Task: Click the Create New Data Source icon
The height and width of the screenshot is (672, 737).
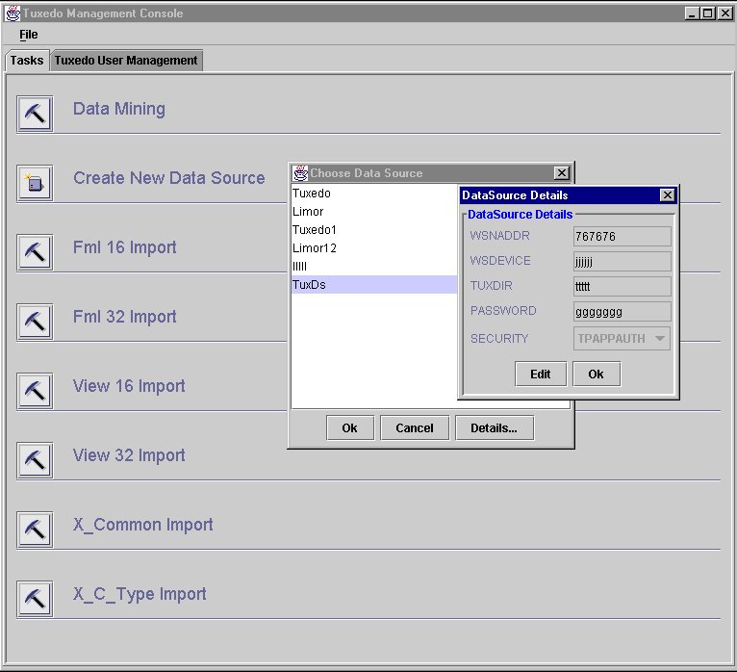Action: [35, 183]
